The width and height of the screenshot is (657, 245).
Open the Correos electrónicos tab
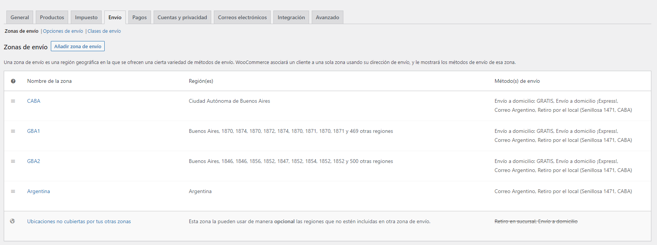tap(242, 17)
